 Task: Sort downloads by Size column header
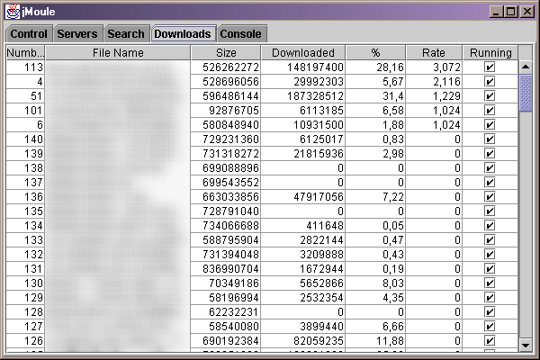[226, 53]
